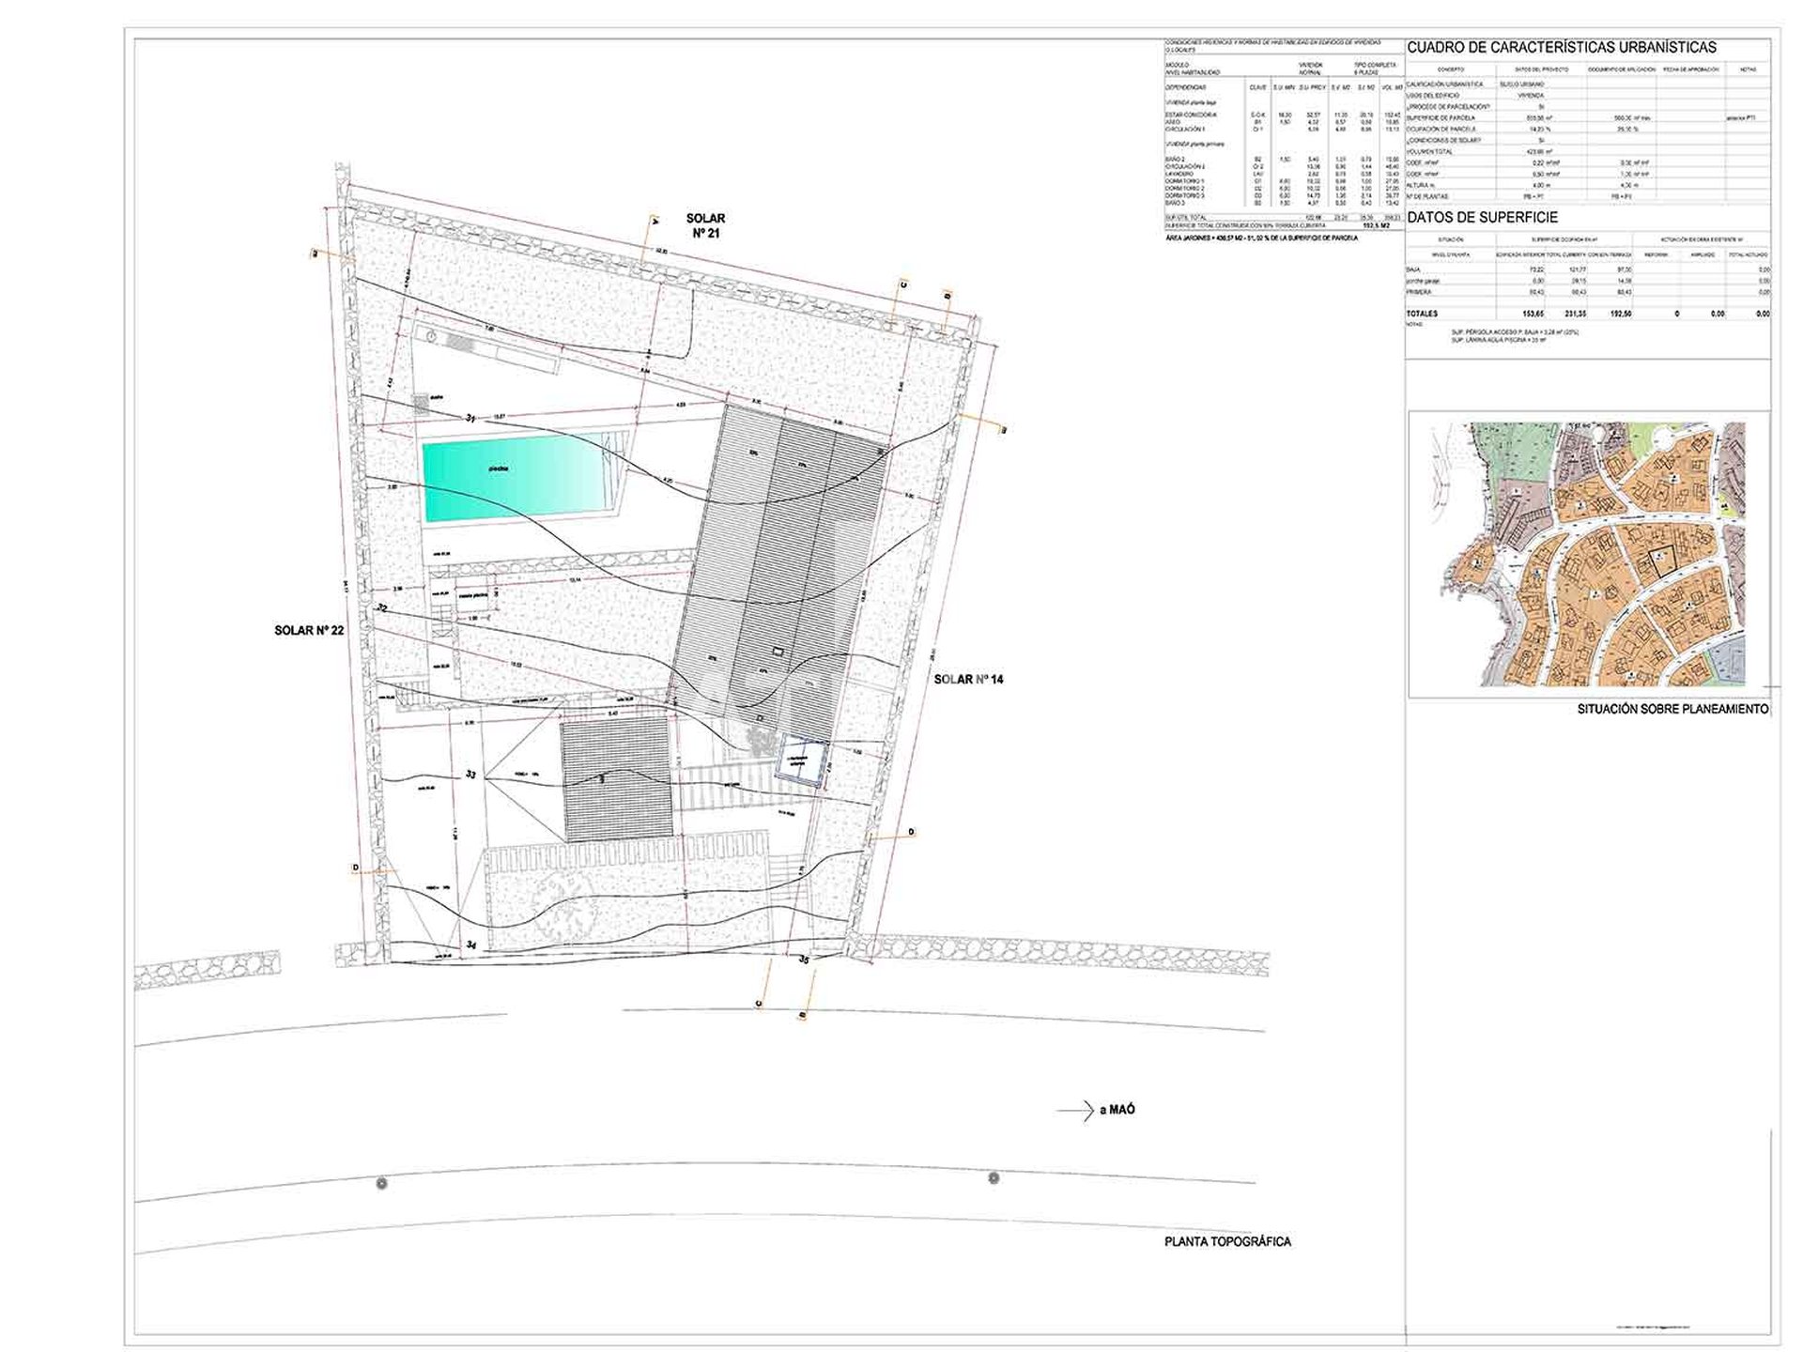
Task: Click contour line label '35'
Action: tap(804, 960)
